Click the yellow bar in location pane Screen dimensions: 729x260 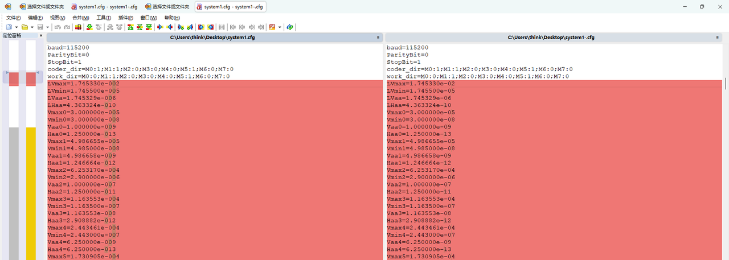click(31, 193)
